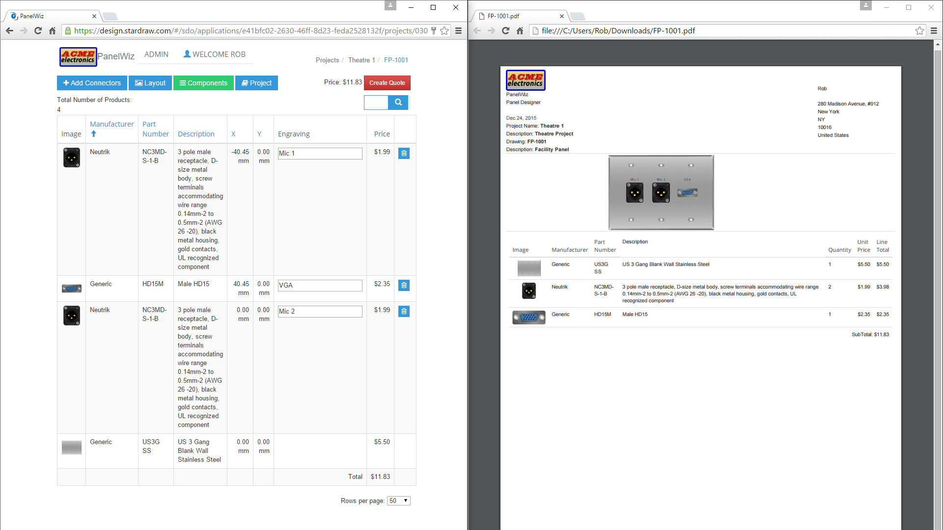Open Theatre 1 breadcrumb link
The height and width of the screenshot is (530, 943).
pyautogui.click(x=361, y=60)
